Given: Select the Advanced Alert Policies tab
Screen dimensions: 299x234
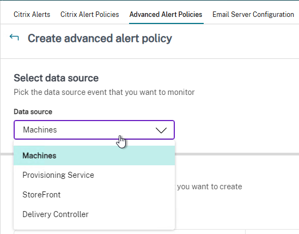Looking at the screenshot, I should 166,15.
